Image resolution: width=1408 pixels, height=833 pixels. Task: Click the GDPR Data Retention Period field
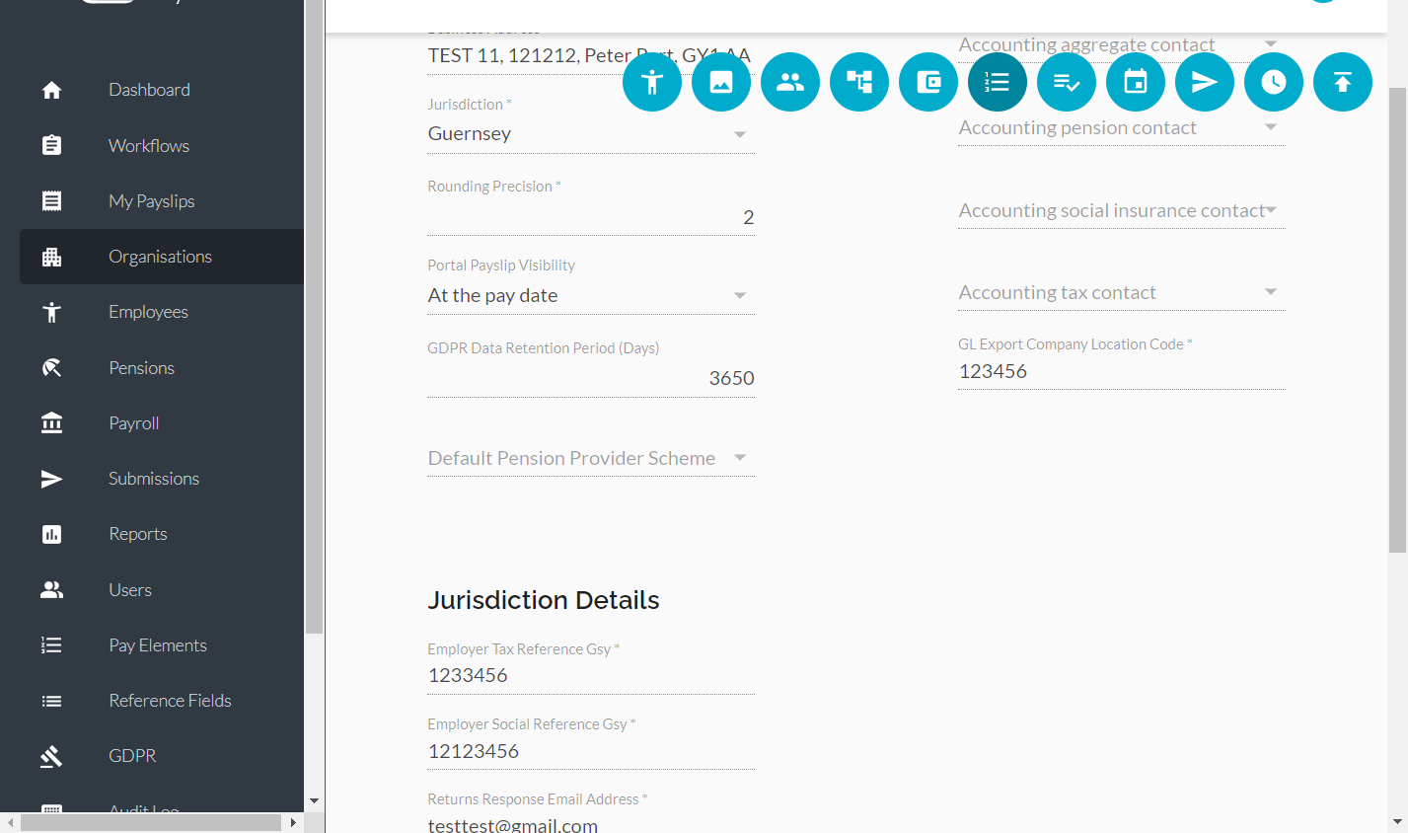pos(591,378)
